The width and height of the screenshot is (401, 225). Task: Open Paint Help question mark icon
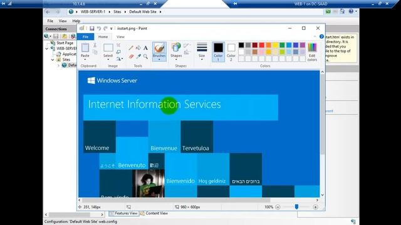321,37
